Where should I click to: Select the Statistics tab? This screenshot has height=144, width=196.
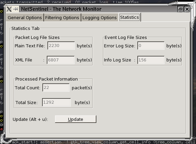coord(130,17)
